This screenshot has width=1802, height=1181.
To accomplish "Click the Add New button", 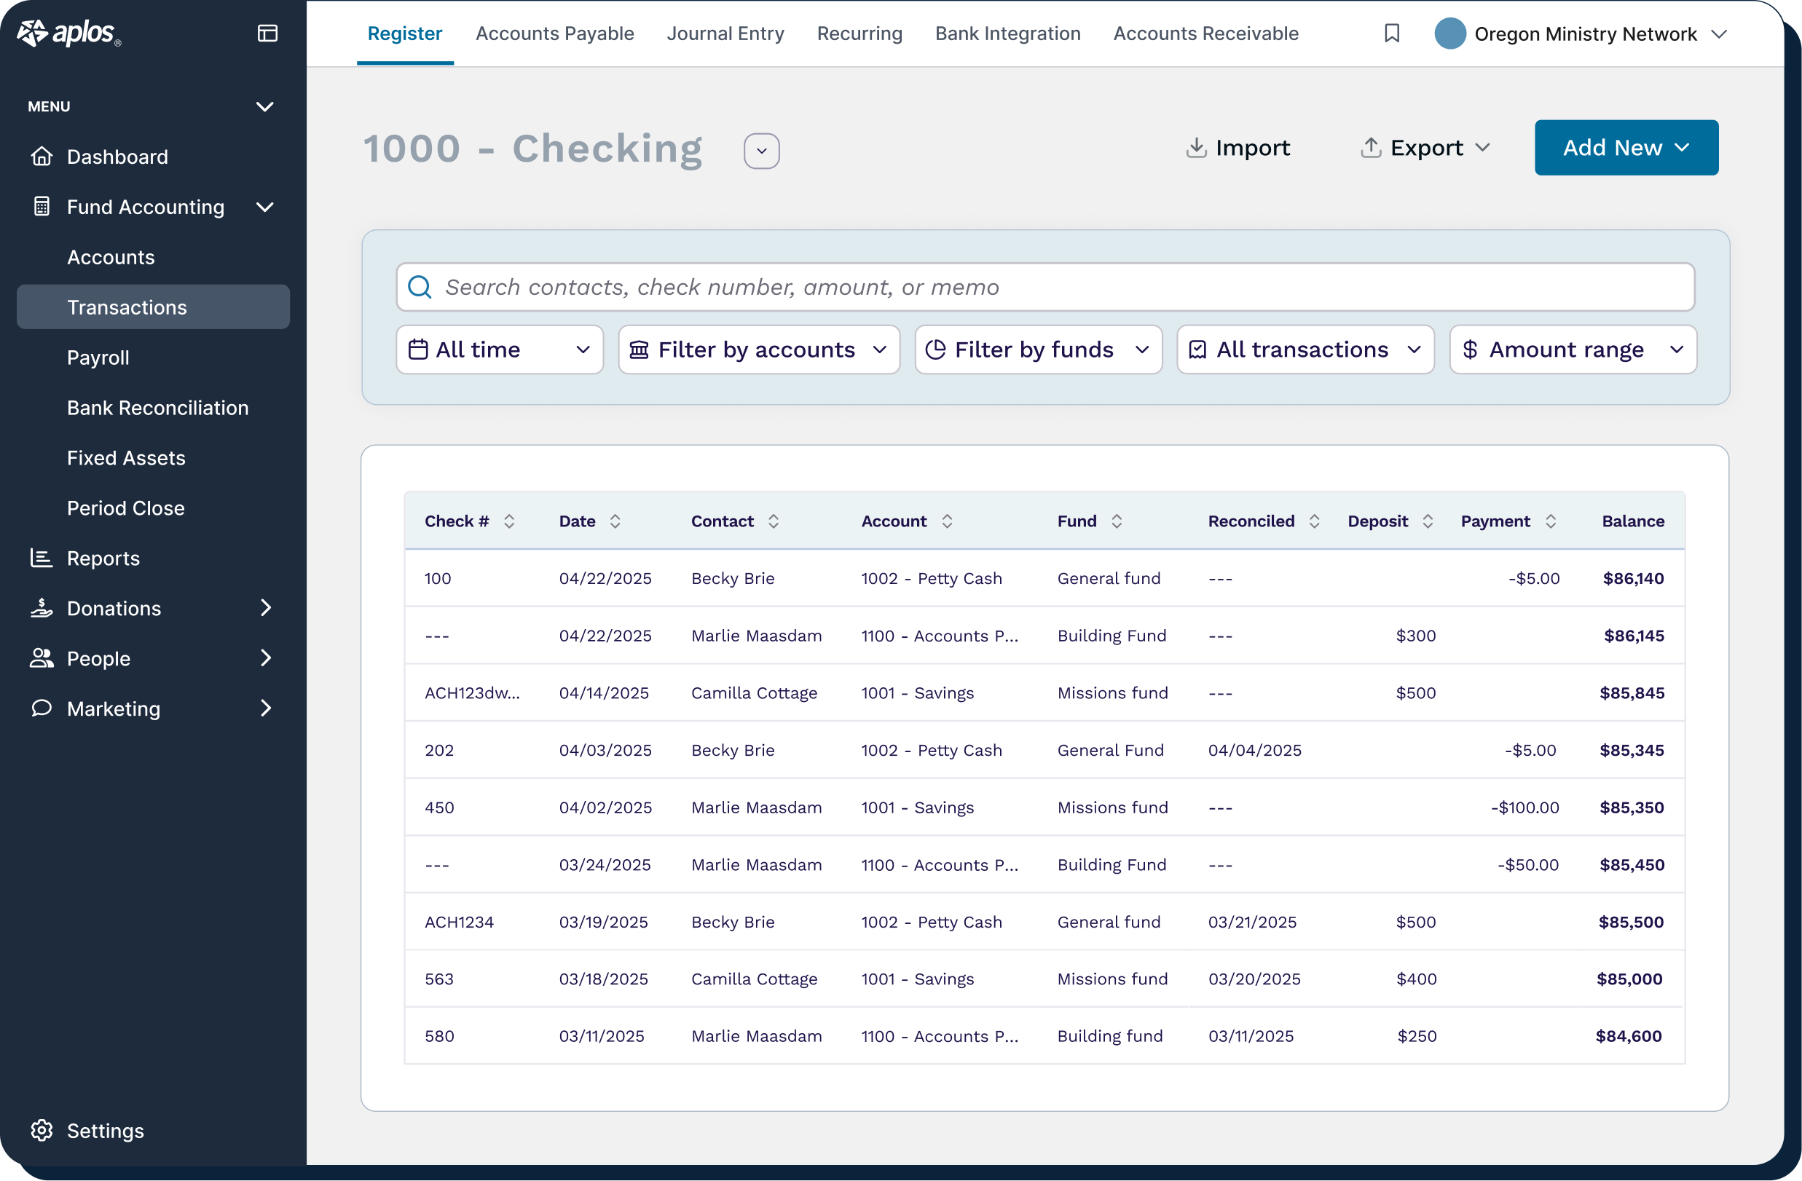I will pos(1626,148).
